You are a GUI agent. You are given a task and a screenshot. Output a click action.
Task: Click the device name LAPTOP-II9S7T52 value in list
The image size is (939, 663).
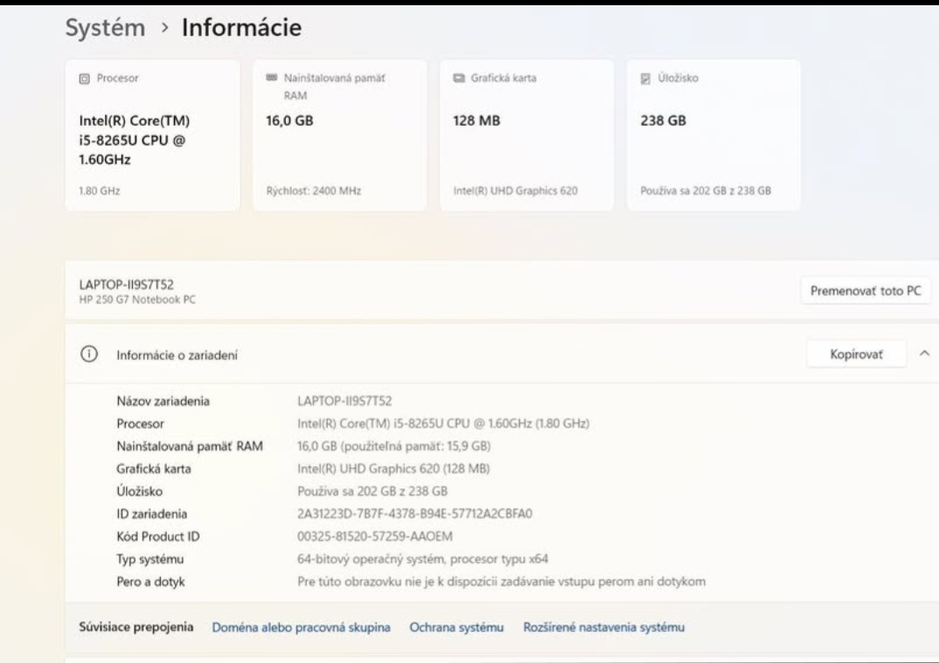[344, 401]
